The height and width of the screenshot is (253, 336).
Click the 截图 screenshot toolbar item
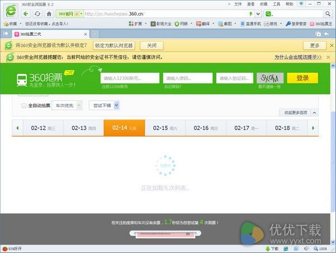[x=225, y=24]
